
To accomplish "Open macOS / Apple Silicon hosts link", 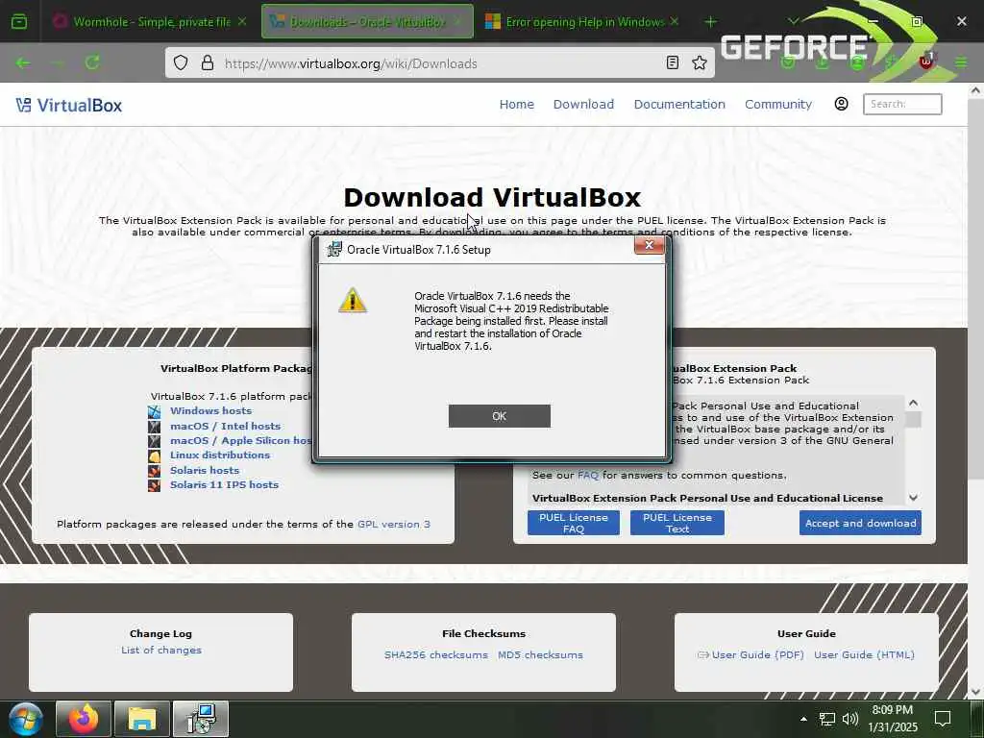I will point(241,440).
